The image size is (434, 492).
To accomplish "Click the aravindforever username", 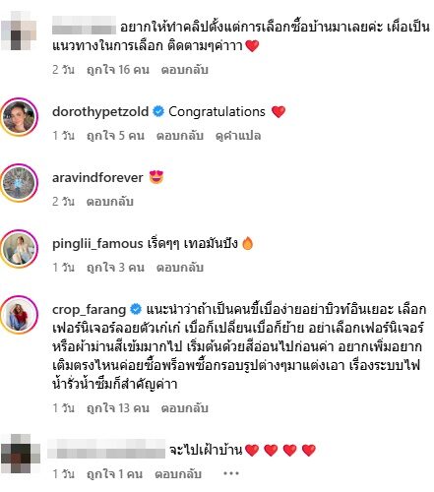I will pos(97,178).
